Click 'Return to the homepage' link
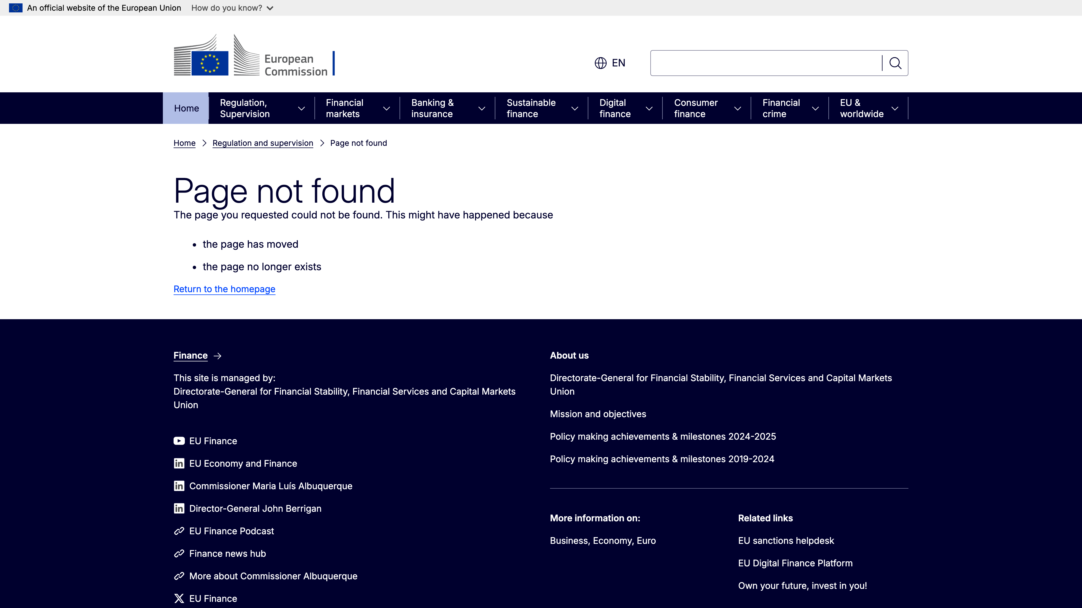 (224, 289)
